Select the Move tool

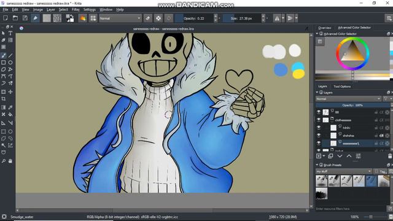(x=10, y=92)
